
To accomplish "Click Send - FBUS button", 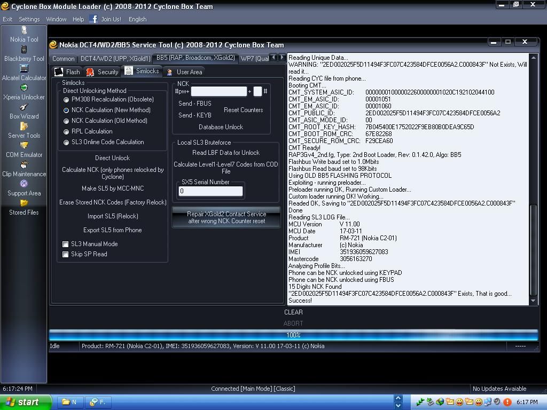I will click(194, 104).
